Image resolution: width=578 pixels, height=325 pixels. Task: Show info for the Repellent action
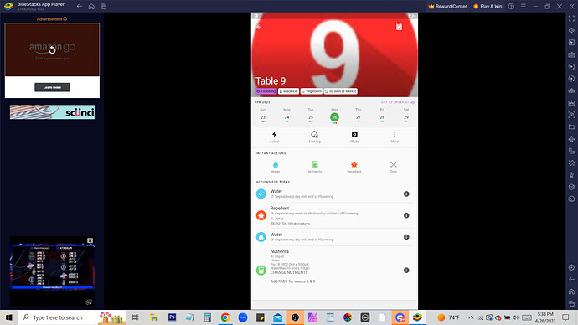[x=406, y=215]
